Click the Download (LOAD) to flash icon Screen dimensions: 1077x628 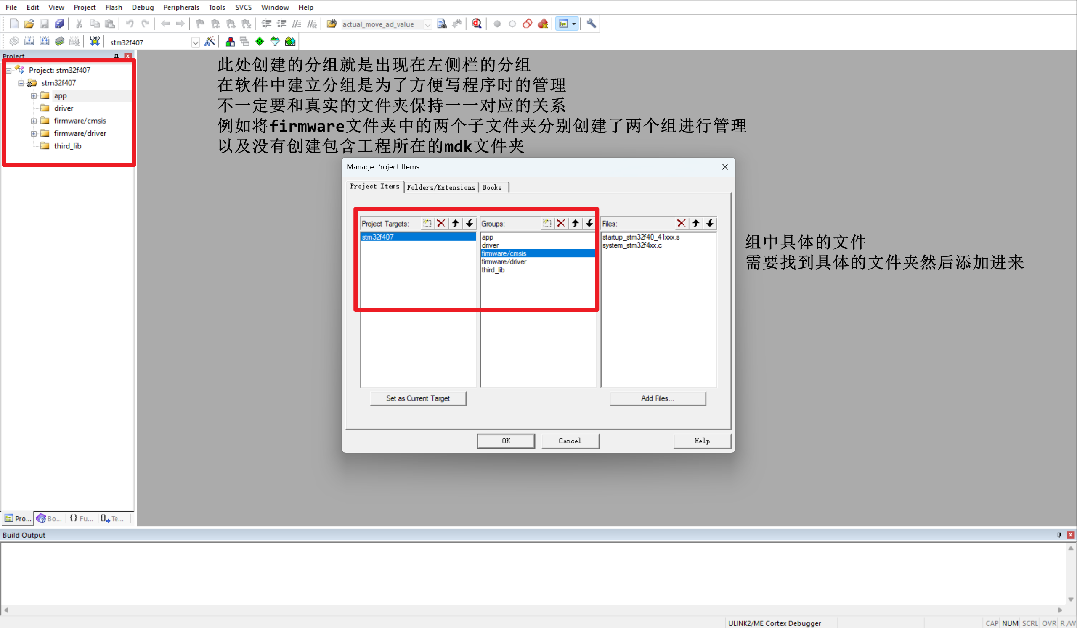point(95,42)
